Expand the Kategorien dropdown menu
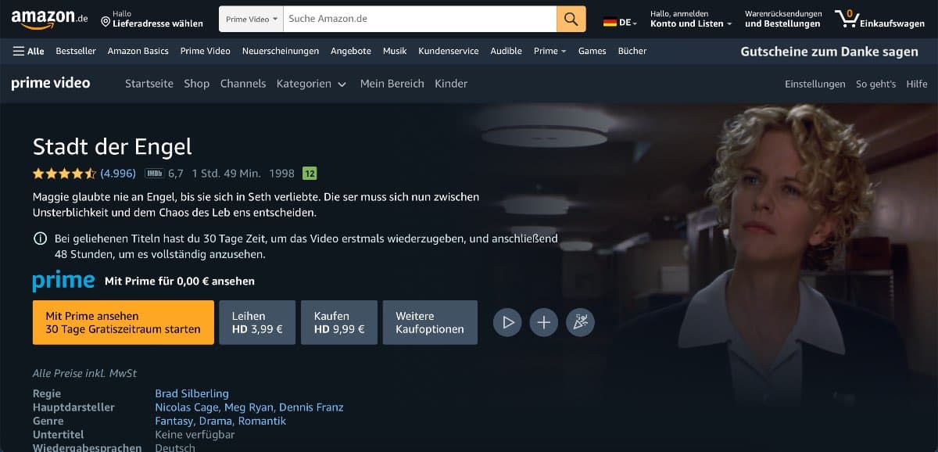This screenshot has width=938, height=452. [311, 84]
